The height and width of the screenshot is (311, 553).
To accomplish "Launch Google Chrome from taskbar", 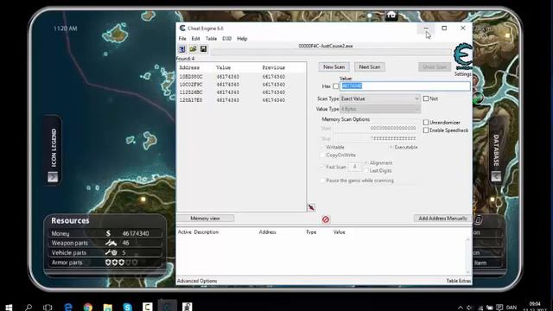I will pos(88,308).
